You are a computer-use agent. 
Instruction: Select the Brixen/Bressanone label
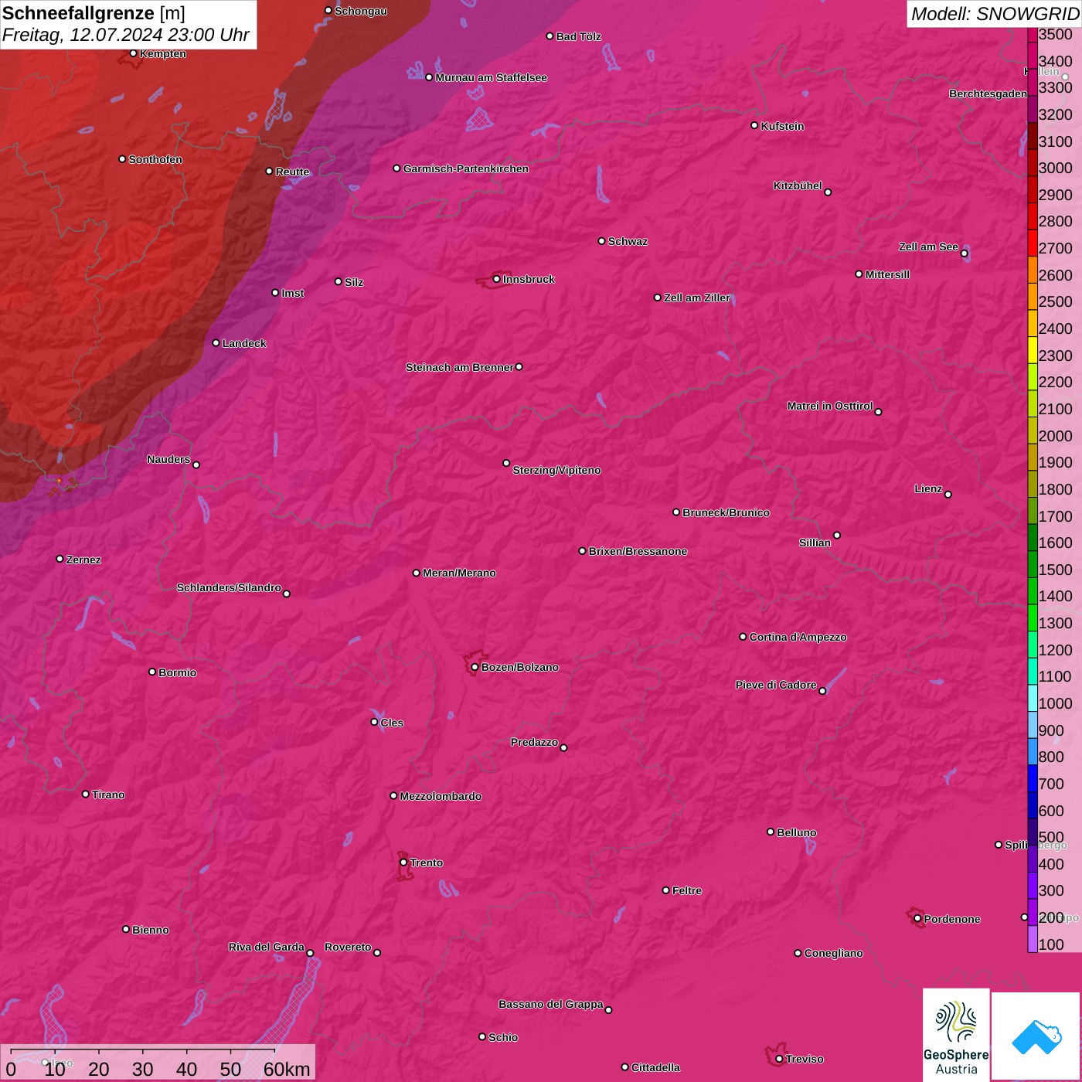click(638, 551)
